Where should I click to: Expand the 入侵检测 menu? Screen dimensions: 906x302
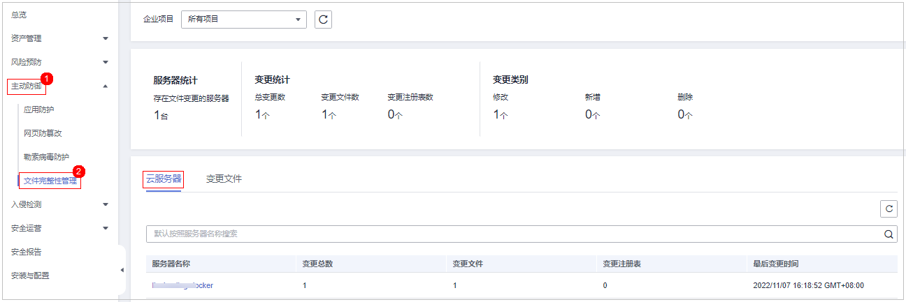coord(106,204)
